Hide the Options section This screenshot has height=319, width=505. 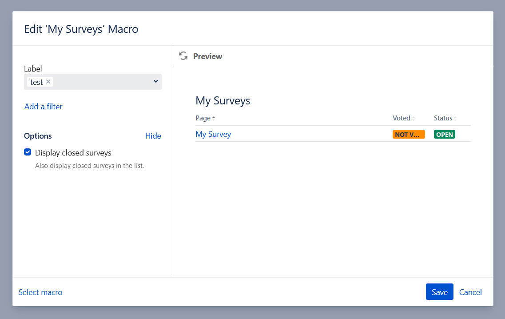[153, 136]
